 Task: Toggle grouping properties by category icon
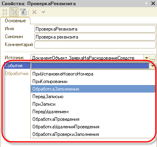pos(14,12)
